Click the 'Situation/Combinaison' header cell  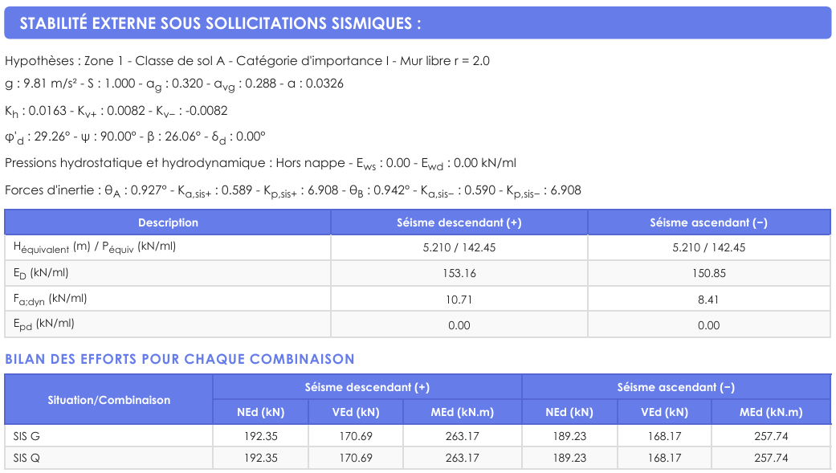coord(108,400)
